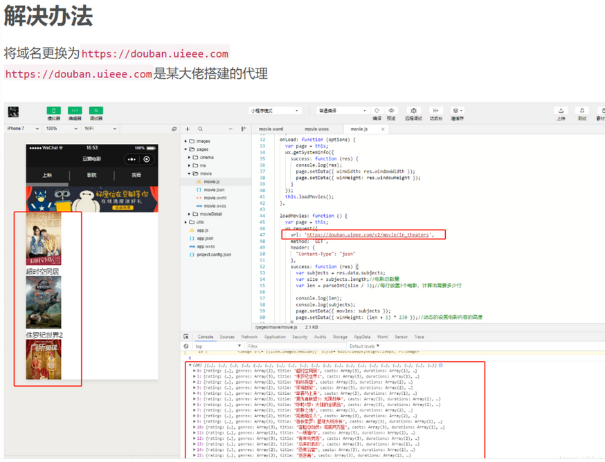Toggle the Simulator (模拟器) panel button

[x=53, y=111]
